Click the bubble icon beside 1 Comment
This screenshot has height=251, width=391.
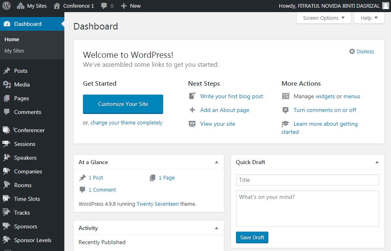coord(82,190)
